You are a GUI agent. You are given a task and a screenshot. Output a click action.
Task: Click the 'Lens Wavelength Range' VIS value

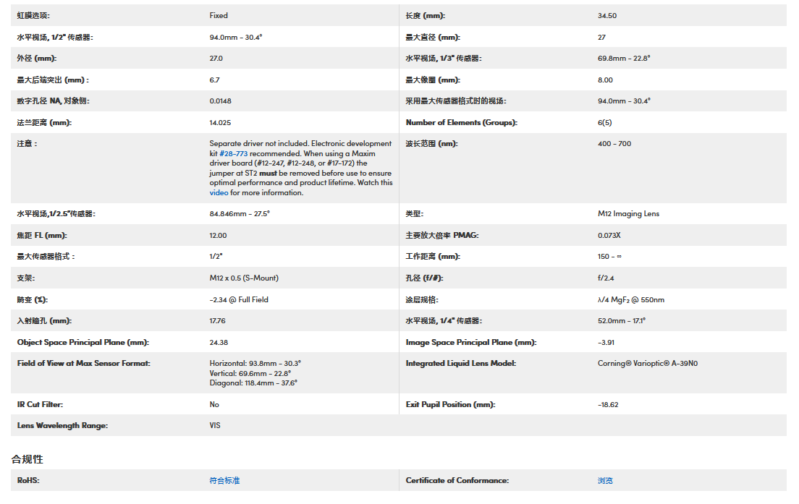(x=215, y=425)
